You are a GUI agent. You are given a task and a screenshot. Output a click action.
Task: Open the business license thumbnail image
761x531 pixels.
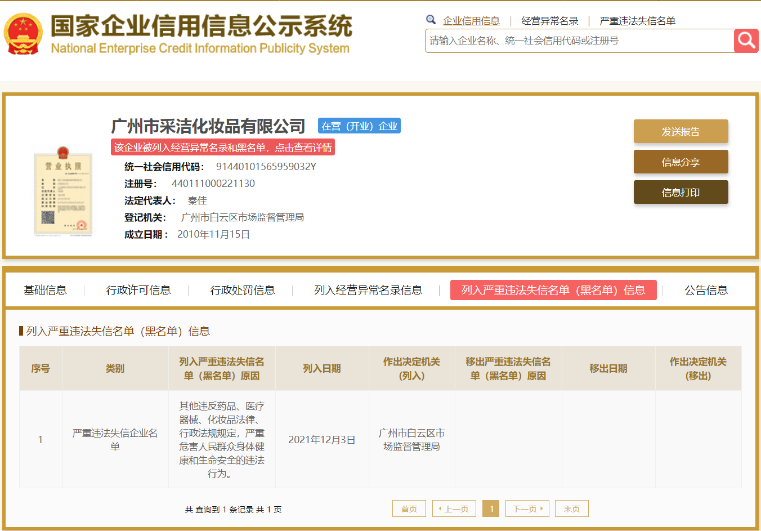(63, 191)
